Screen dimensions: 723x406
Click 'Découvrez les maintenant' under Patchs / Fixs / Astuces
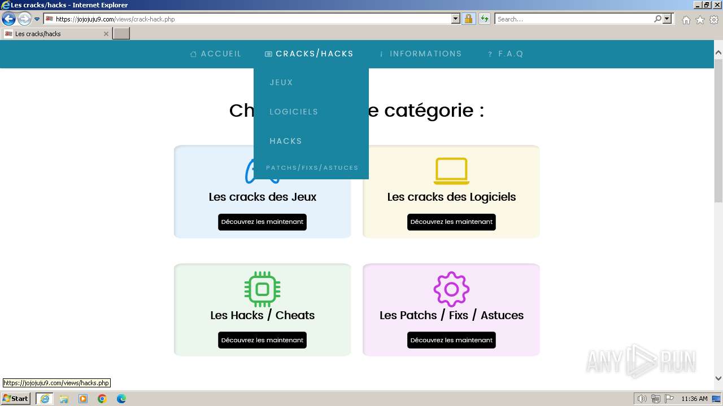tap(451, 341)
